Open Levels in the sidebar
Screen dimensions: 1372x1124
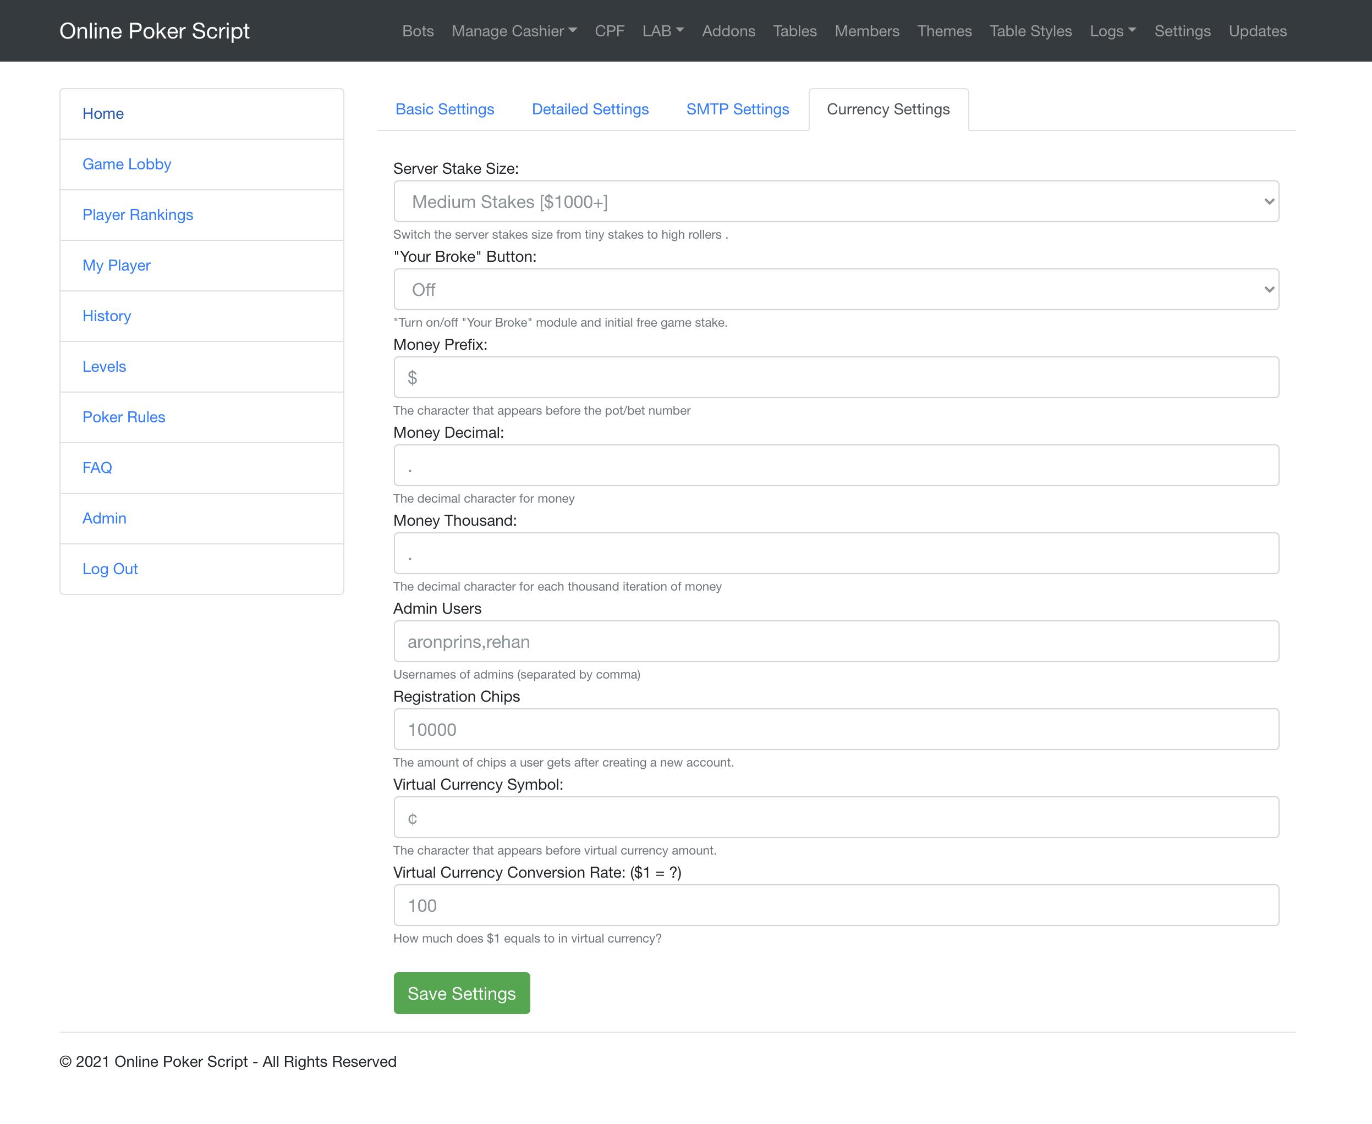(201, 366)
